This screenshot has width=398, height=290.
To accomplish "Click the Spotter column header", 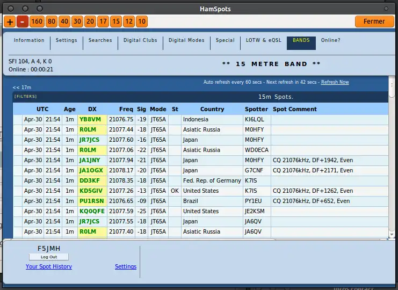I will 256,110.
